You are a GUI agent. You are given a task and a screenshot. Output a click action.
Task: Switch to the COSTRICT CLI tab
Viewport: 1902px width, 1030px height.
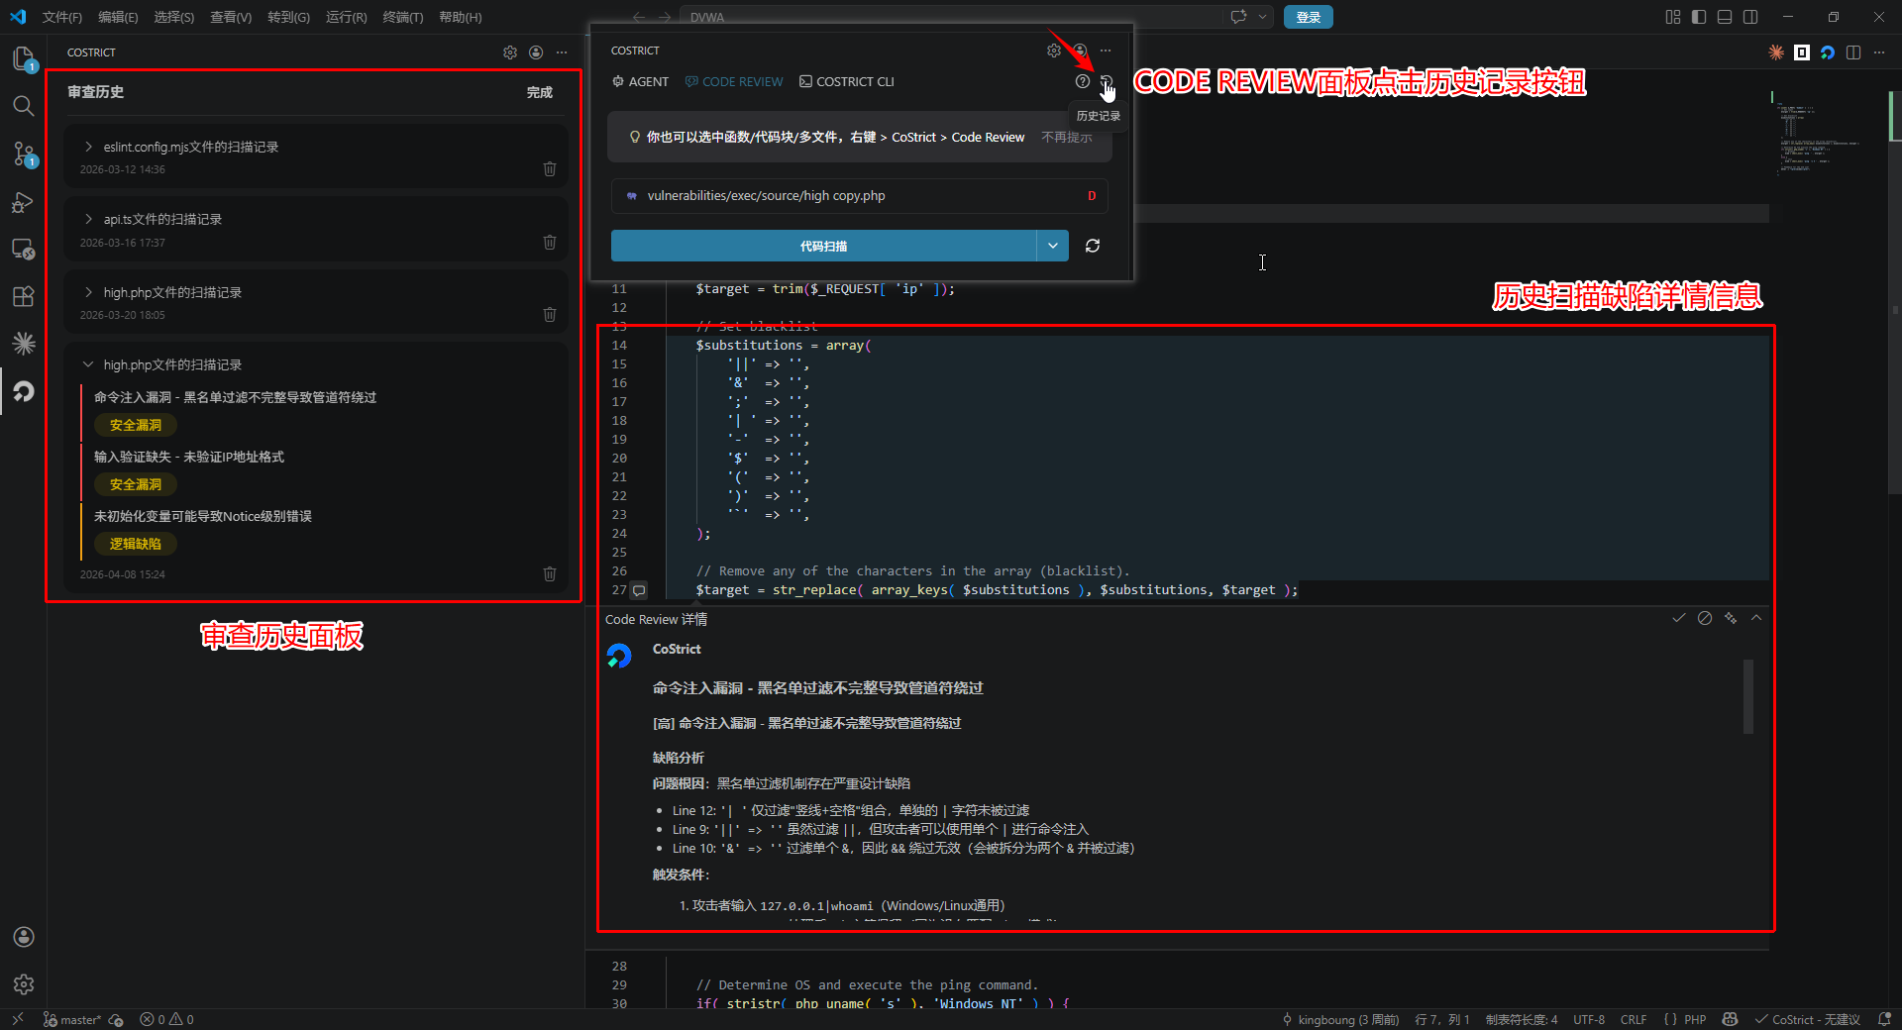click(847, 82)
